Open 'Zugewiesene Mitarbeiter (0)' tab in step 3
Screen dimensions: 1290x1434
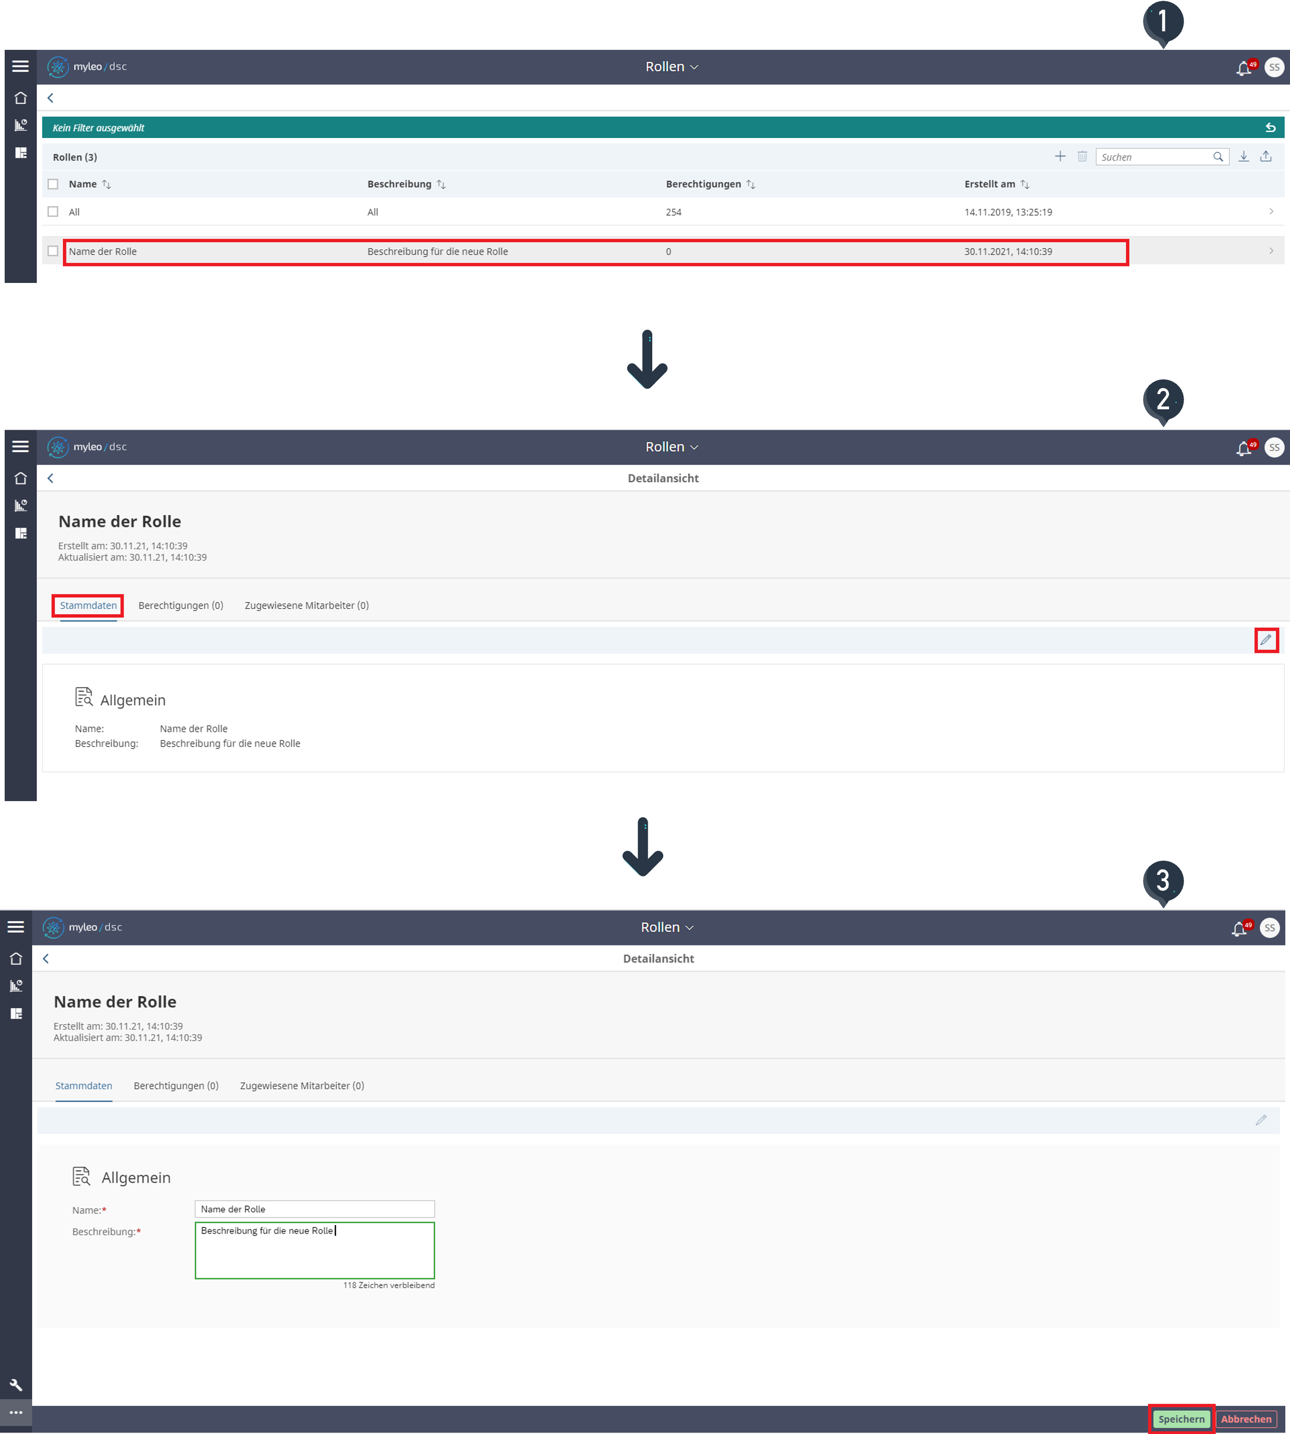(302, 1086)
